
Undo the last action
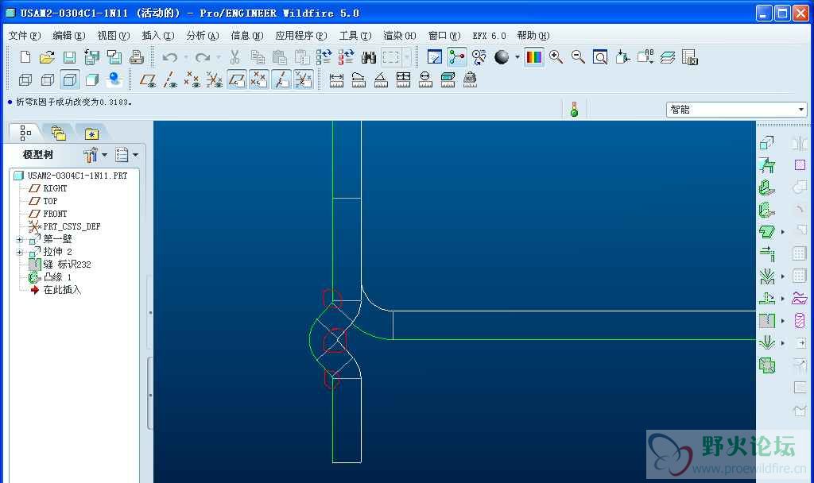coord(170,56)
